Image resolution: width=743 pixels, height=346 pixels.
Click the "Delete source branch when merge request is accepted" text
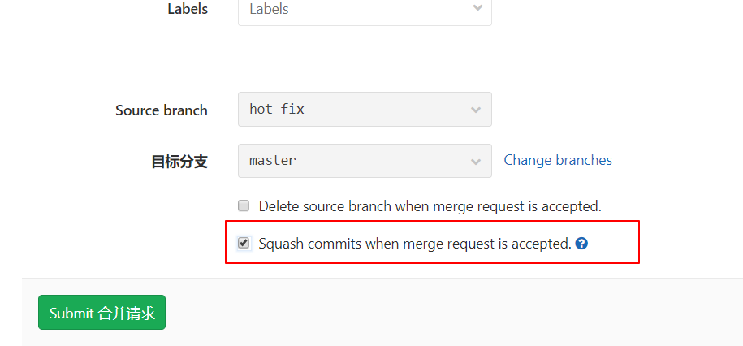(x=430, y=206)
